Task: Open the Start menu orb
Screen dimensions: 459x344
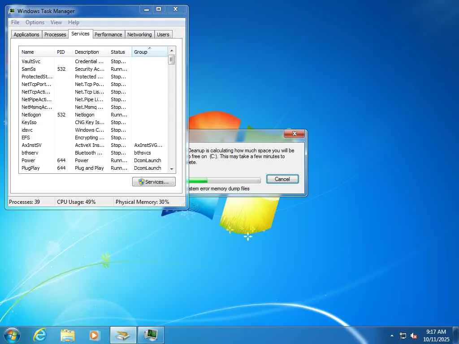Action: coord(12,335)
